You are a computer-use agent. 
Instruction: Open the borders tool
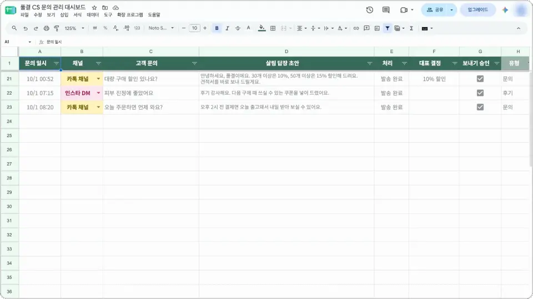tap(273, 28)
